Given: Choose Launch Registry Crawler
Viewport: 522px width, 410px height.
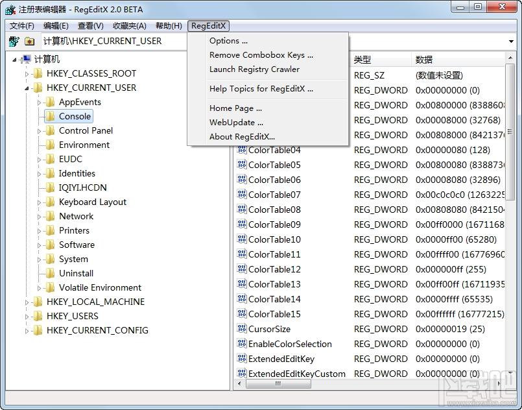Looking at the screenshot, I should coord(254,69).
